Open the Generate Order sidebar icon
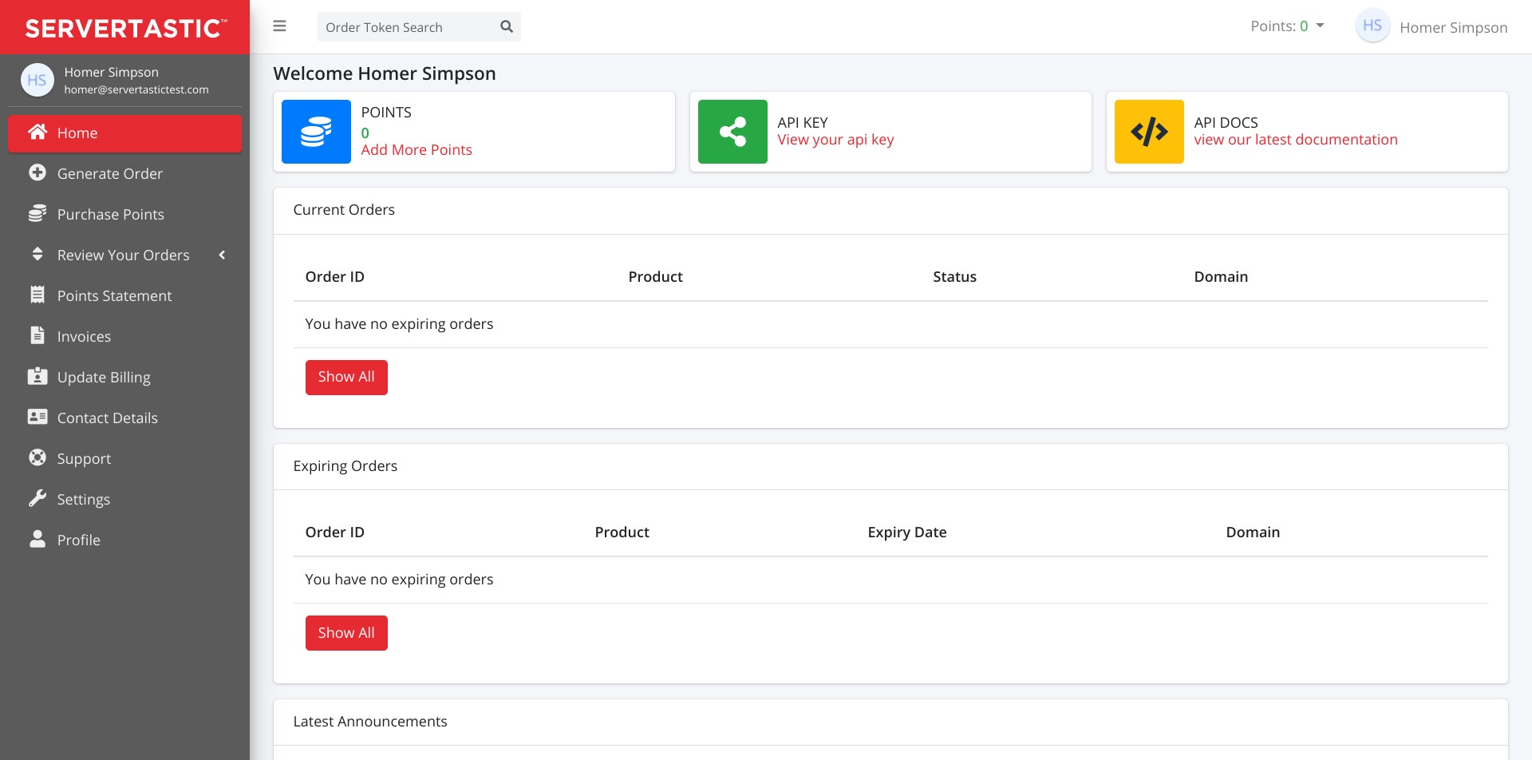 [37, 172]
